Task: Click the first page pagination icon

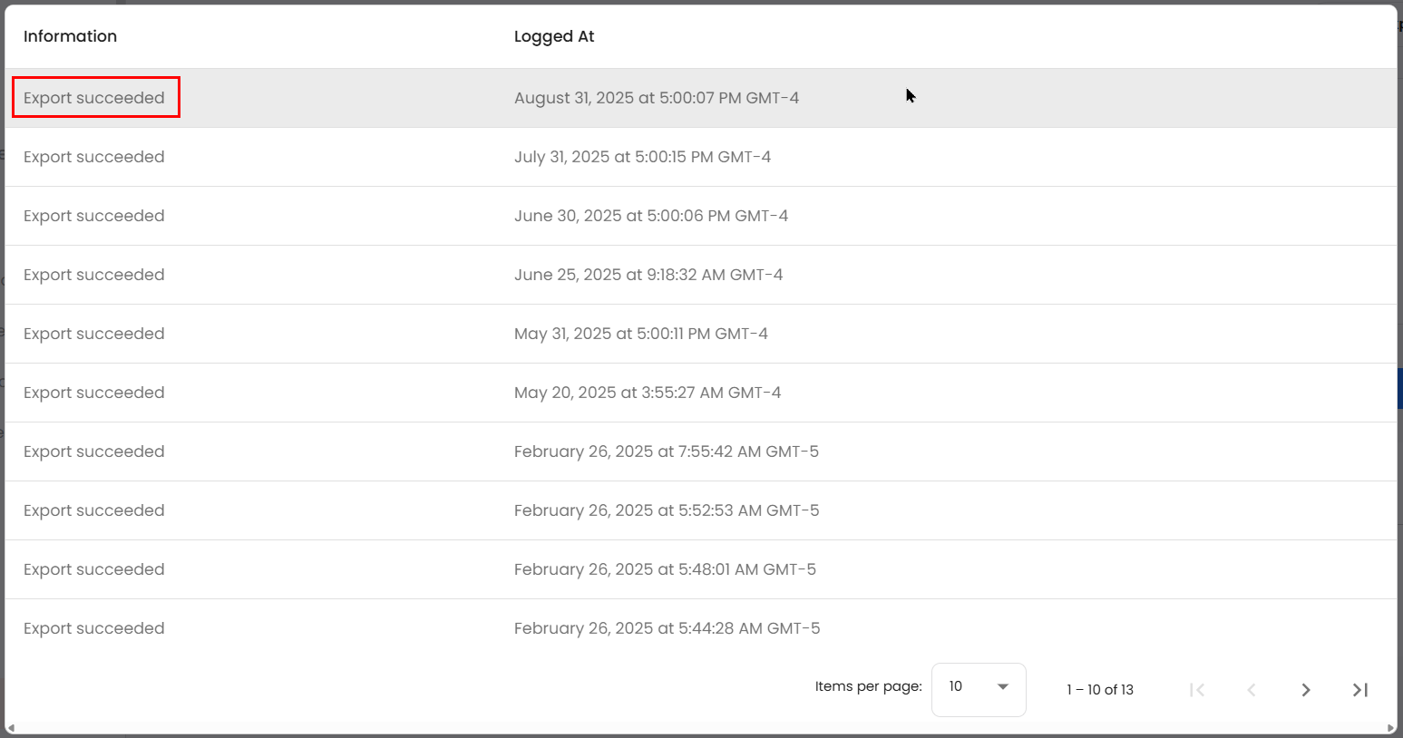Action: coord(1197,690)
